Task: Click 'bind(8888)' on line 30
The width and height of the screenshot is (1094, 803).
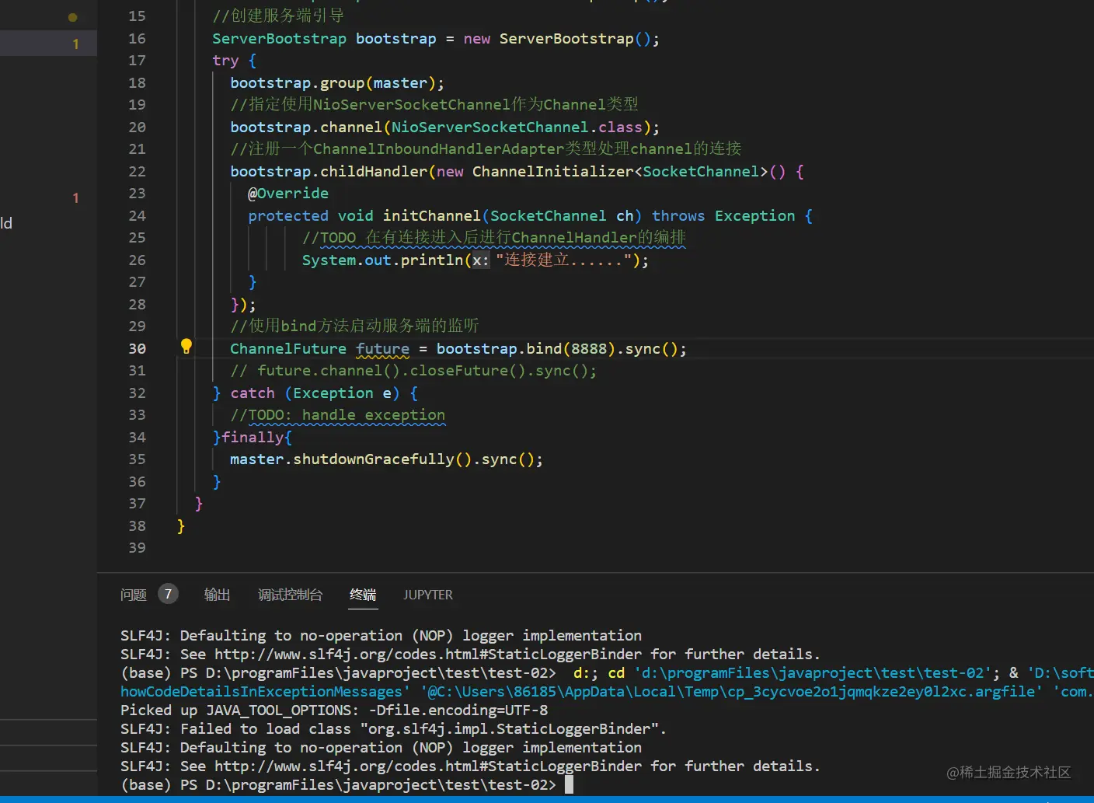Action: pos(571,348)
